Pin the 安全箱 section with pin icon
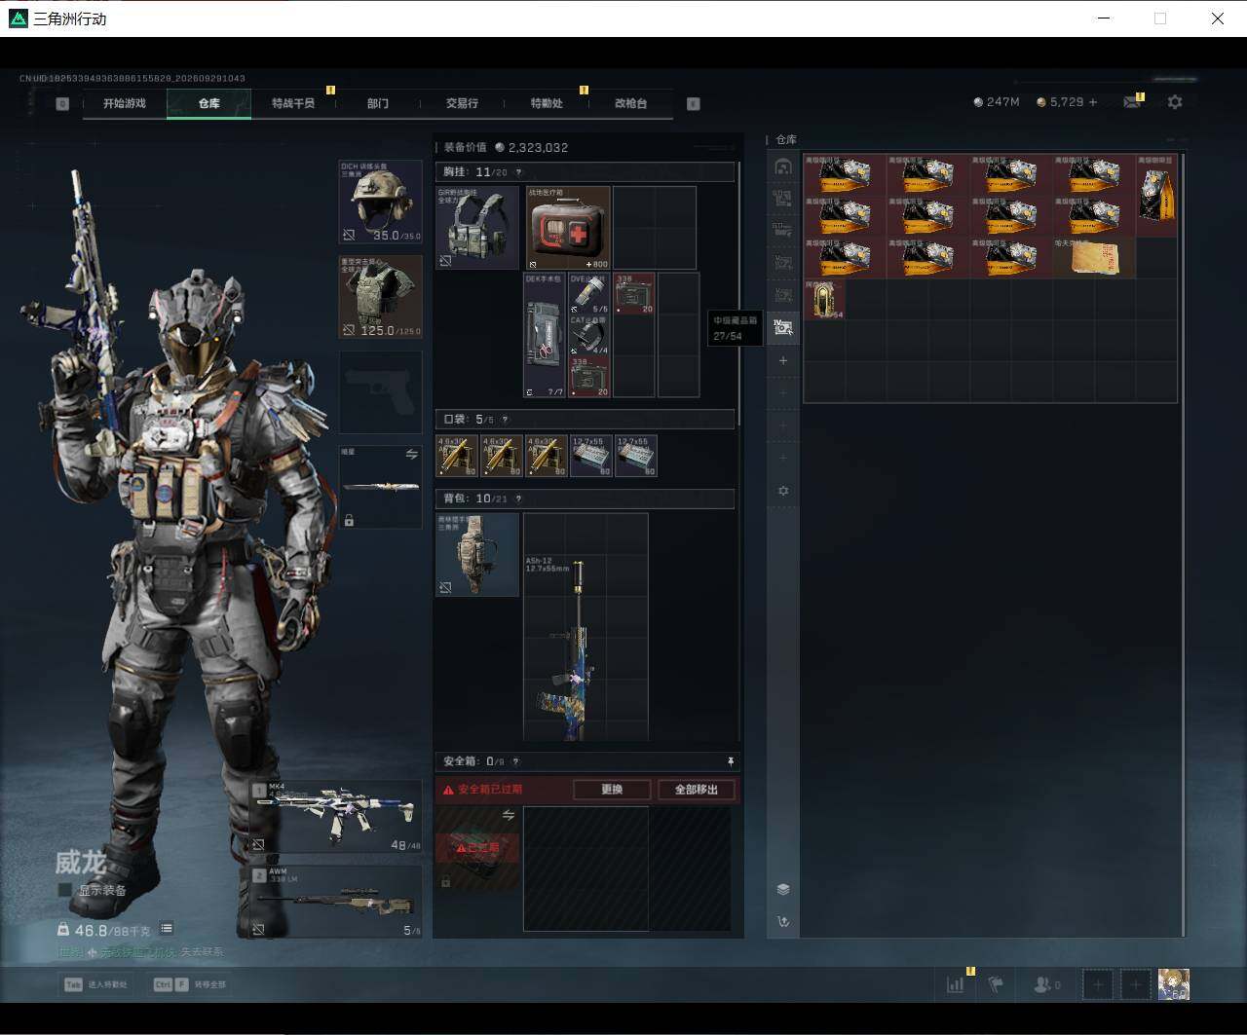The height and width of the screenshot is (1035, 1247). (x=731, y=760)
